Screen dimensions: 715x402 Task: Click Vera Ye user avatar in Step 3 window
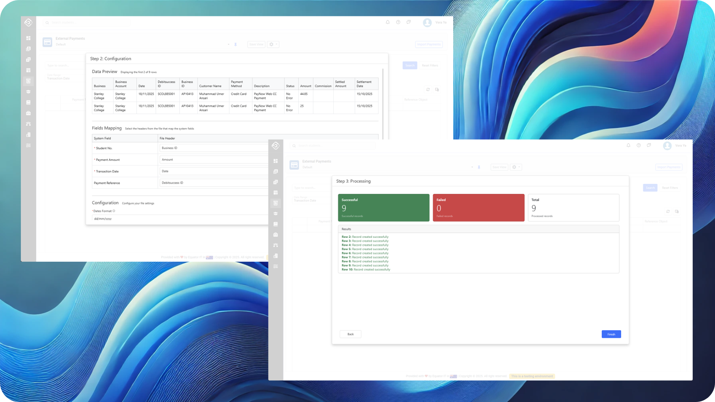click(x=667, y=146)
